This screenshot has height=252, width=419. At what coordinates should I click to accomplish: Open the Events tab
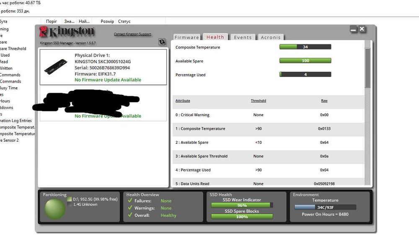click(x=243, y=37)
